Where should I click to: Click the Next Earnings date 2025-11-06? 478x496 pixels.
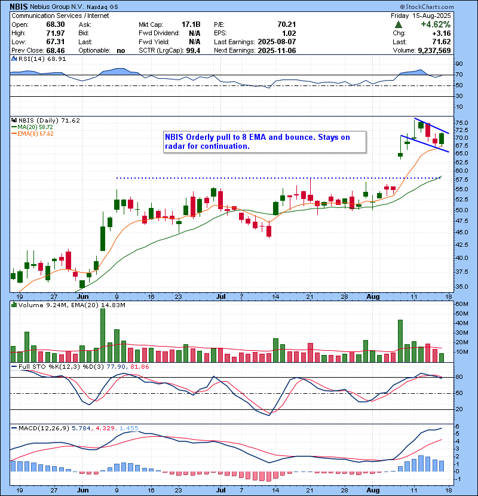coord(277,50)
